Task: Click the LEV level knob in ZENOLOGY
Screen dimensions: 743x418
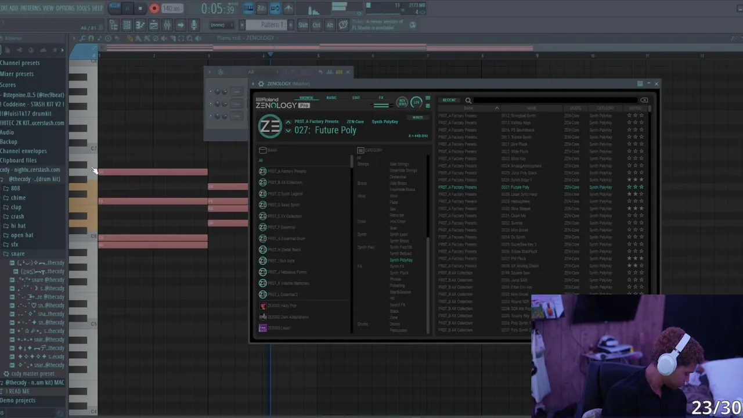Action: click(416, 103)
